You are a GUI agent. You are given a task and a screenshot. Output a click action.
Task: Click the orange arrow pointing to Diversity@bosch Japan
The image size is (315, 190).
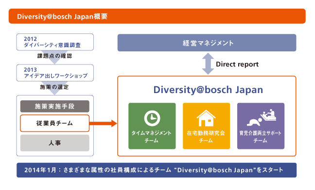click(103, 123)
